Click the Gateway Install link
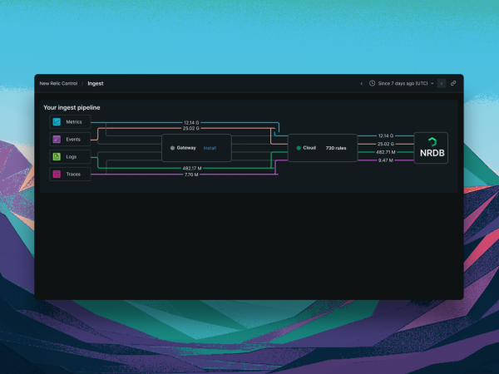This screenshot has height=374, width=499. (x=210, y=148)
